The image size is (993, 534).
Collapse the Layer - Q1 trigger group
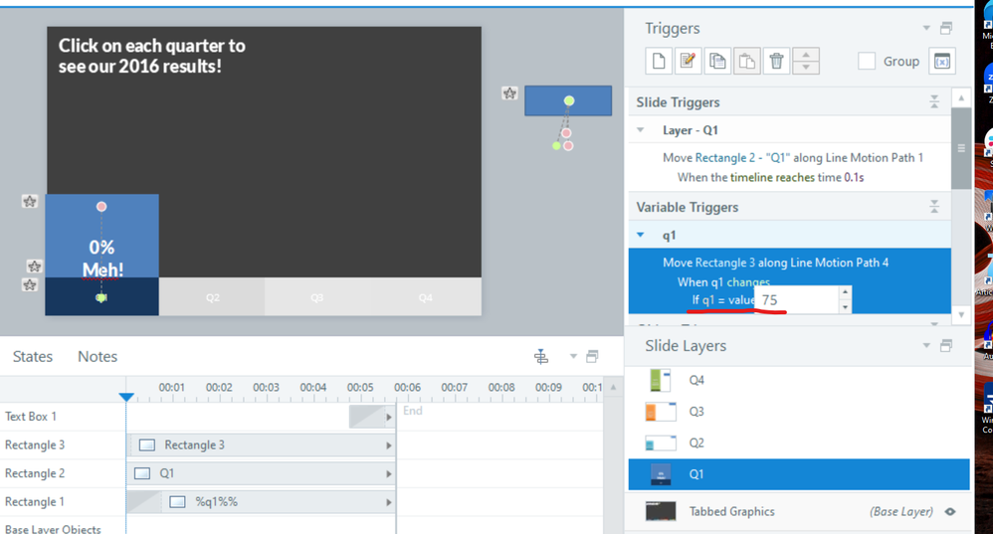640,129
